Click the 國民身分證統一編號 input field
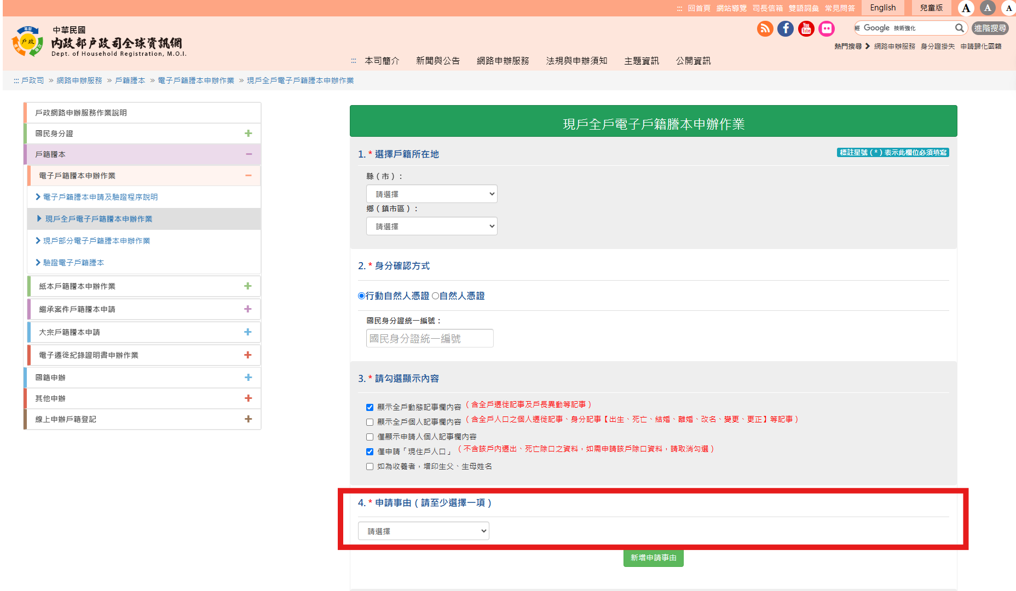Image resolution: width=1016 pixels, height=591 pixels. pyautogui.click(x=430, y=338)
